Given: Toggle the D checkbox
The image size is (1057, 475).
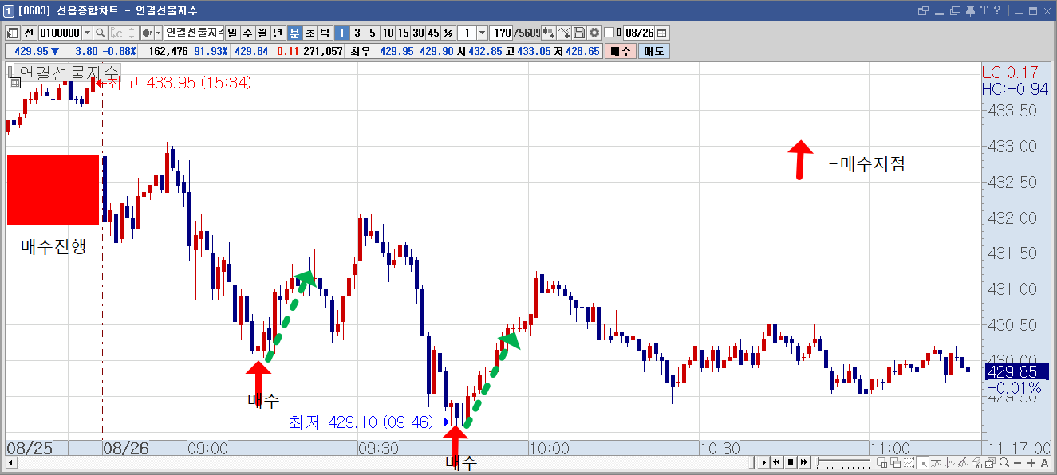Looking at the screenshot, I should coord(609,33).
